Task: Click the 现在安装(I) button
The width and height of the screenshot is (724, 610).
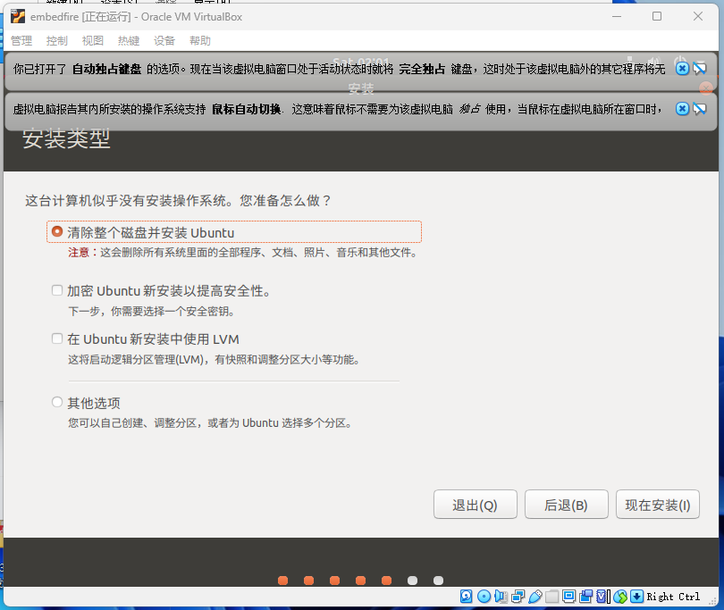Action: pyautogui.click(x=658, y=505)
